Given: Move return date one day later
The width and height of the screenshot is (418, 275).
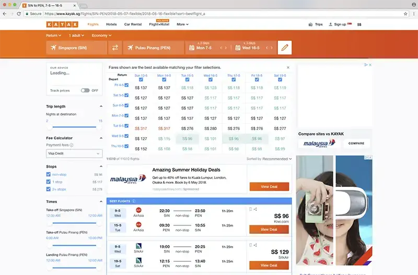Looking at the screenshot, I should 272,48.
